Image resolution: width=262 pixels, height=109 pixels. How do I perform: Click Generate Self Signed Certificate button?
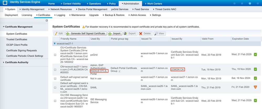(x=86, y=34)
